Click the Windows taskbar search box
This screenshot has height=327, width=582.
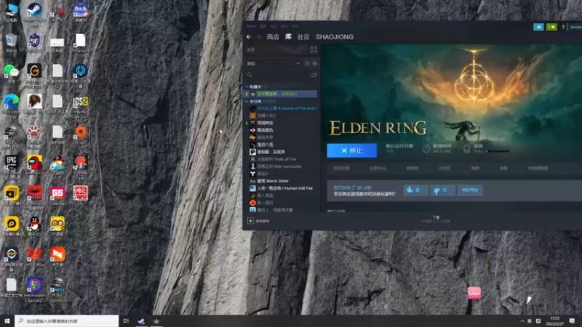67,320
